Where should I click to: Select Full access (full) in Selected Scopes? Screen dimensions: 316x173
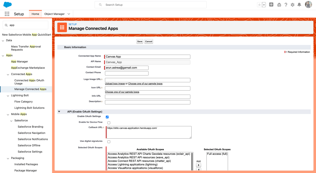(x=217, y=154)
